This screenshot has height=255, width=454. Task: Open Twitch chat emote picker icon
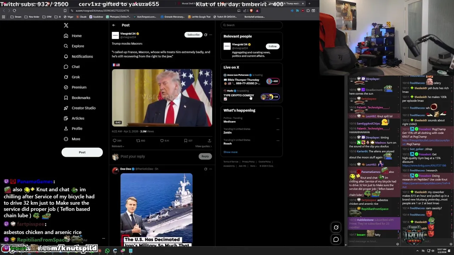(x=397, y=244)
